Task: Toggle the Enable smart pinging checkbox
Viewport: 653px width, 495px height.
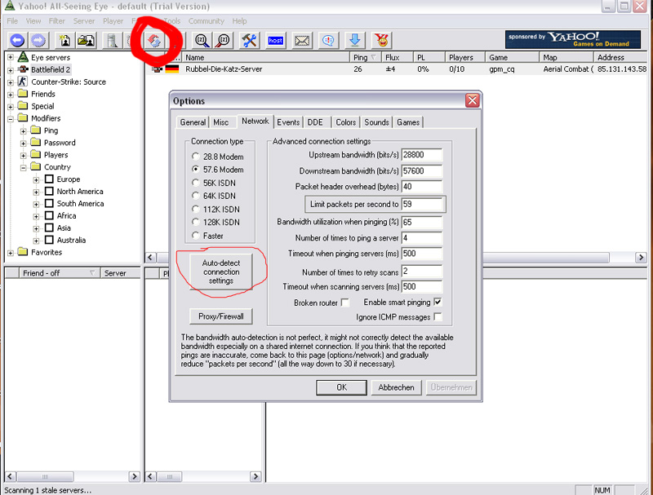Action: click(438, 302)
